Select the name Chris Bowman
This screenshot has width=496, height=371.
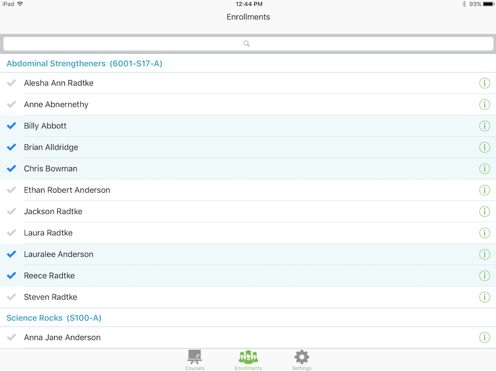(x=51, y=168)
